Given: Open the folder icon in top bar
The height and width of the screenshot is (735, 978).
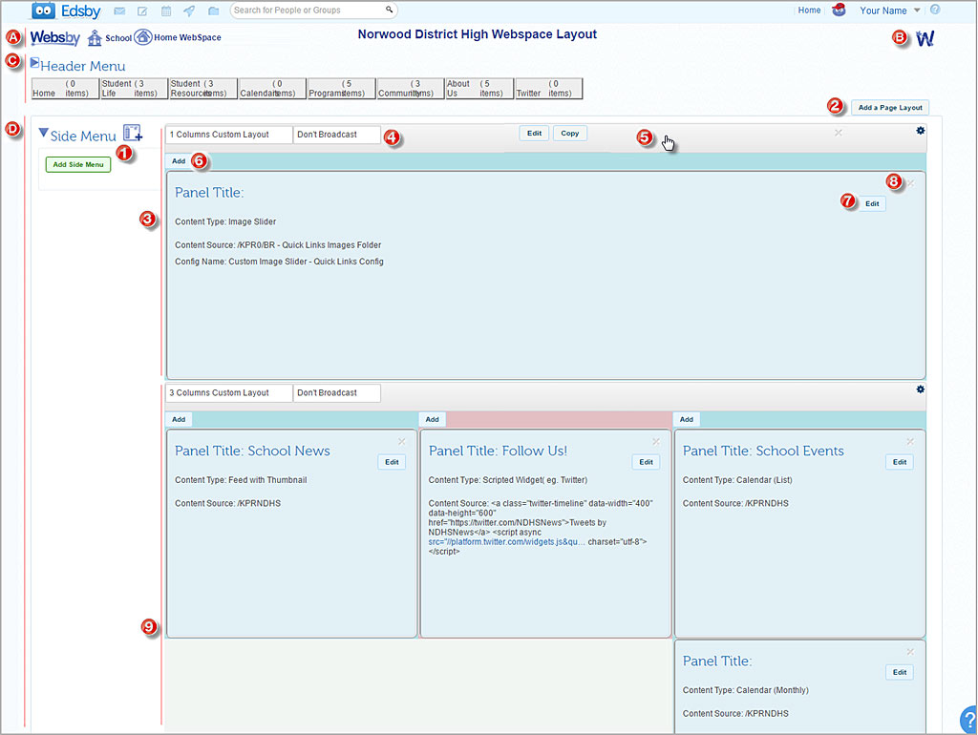Looking at the screenshot, I should pos(213,10).
